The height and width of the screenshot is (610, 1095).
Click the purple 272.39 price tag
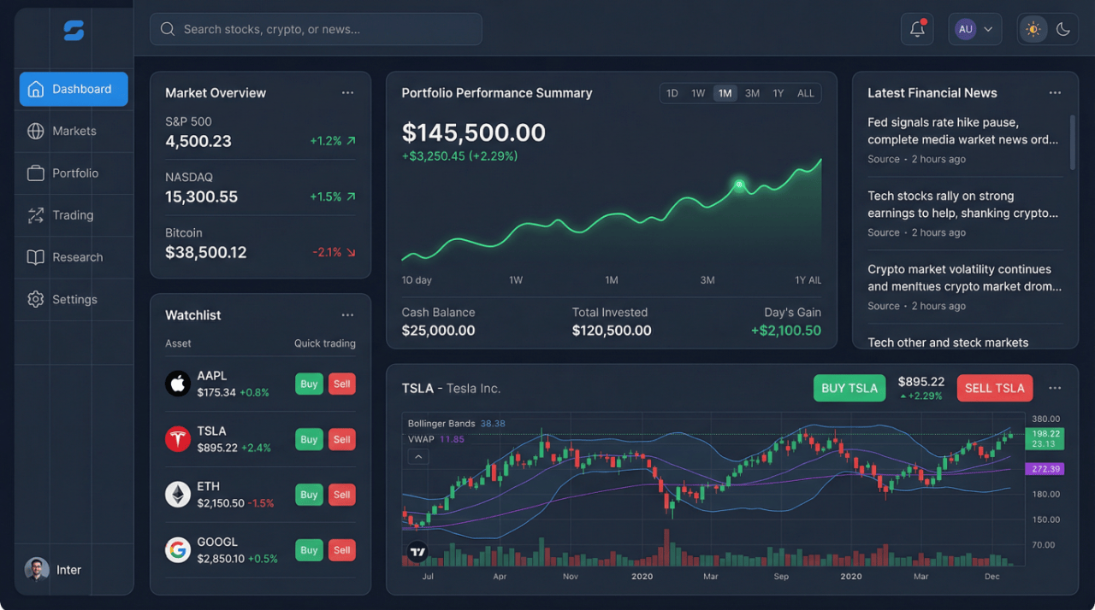(x=1045, y=469)
